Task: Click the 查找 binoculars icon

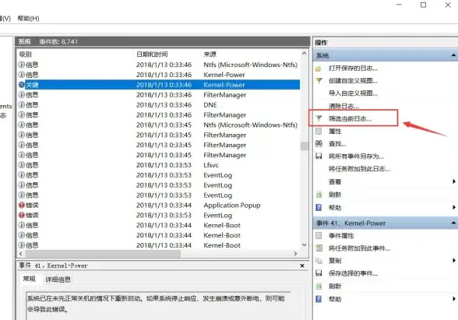Action: click(x=319, y=143)
